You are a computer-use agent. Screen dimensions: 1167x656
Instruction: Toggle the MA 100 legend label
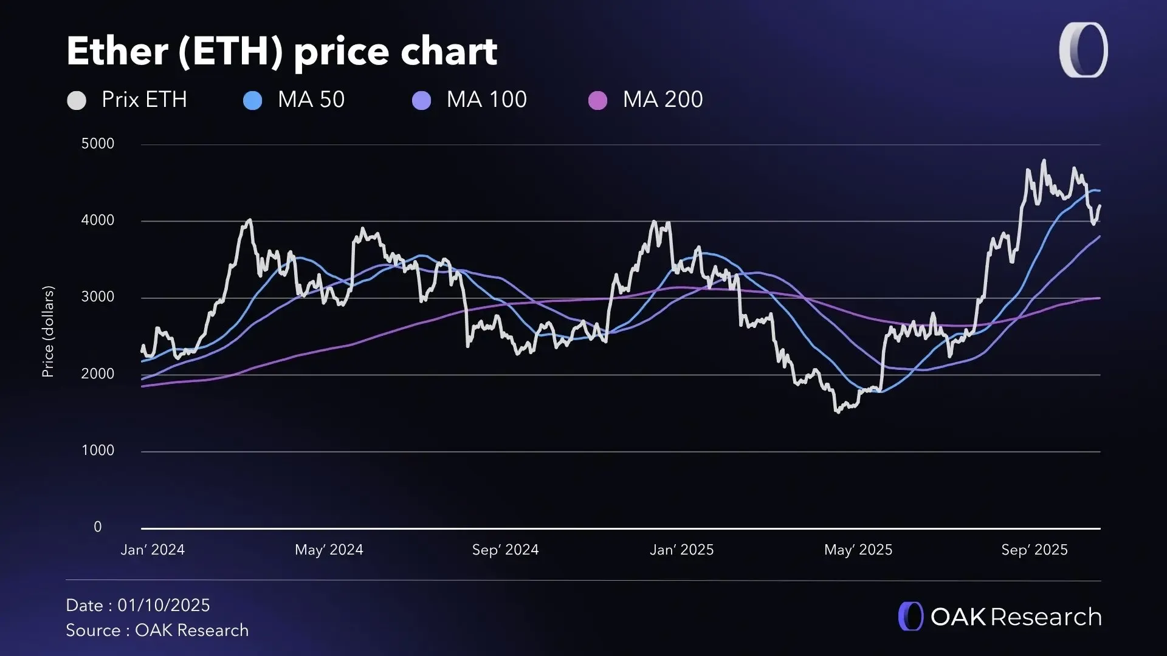[486, 100]
